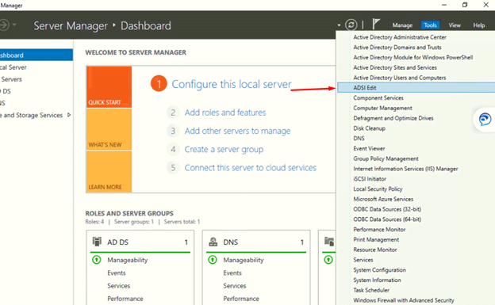The image size is (495, 305).
Task: Open the notifications flag icon
Action: (376, 24)
